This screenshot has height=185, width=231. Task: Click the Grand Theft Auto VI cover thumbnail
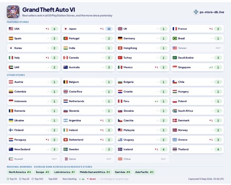pyautogui.click(x=13, y=12)
